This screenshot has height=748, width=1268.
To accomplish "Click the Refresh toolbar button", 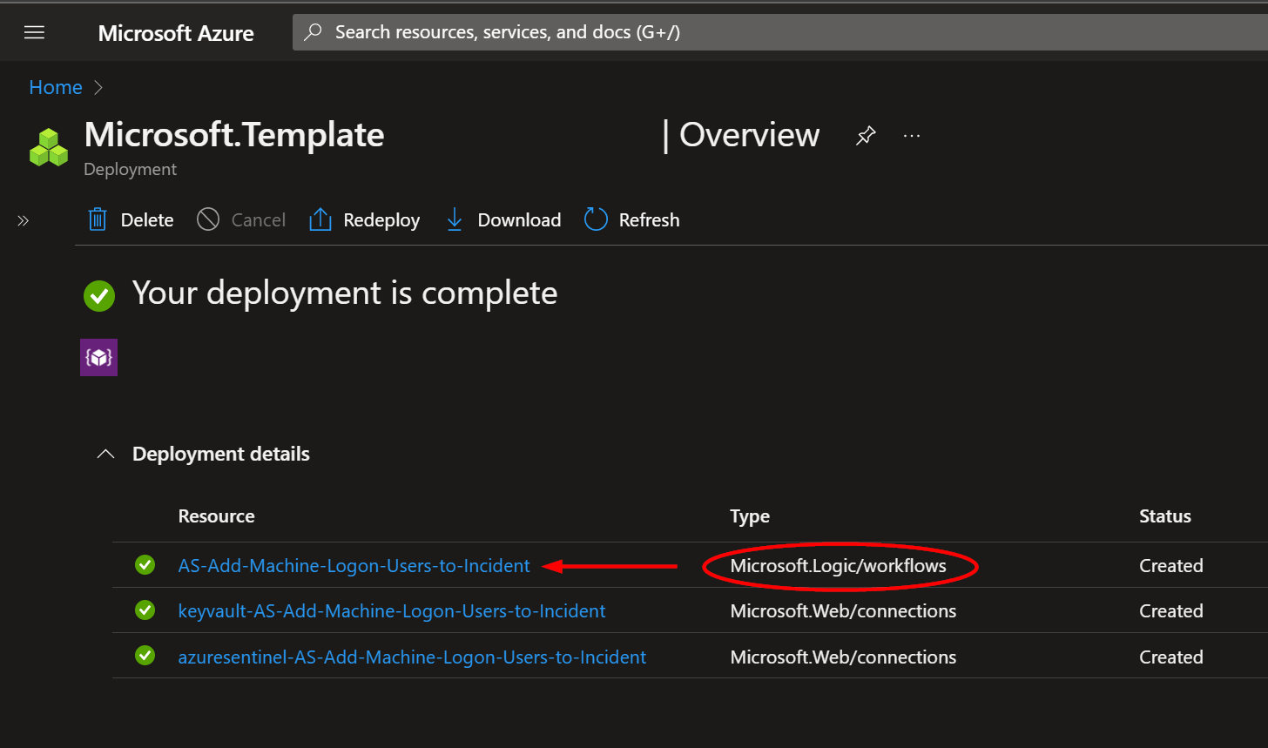I will pyautogui.click(x=631, y=219).
